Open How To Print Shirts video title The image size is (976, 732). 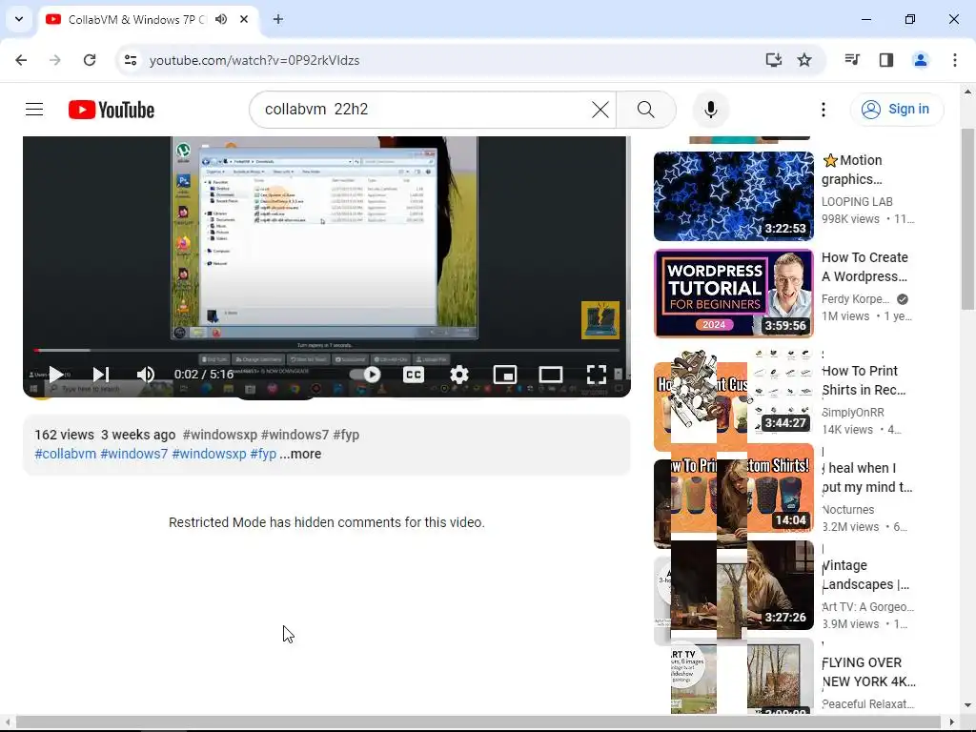[864, 380]
